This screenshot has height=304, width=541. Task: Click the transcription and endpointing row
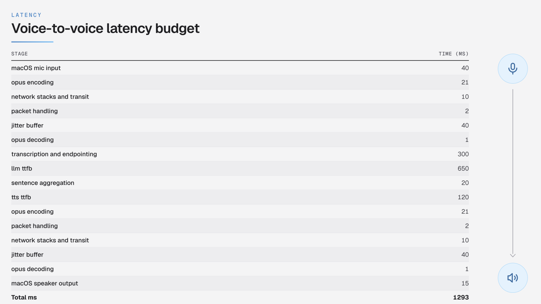click(240, 154)
